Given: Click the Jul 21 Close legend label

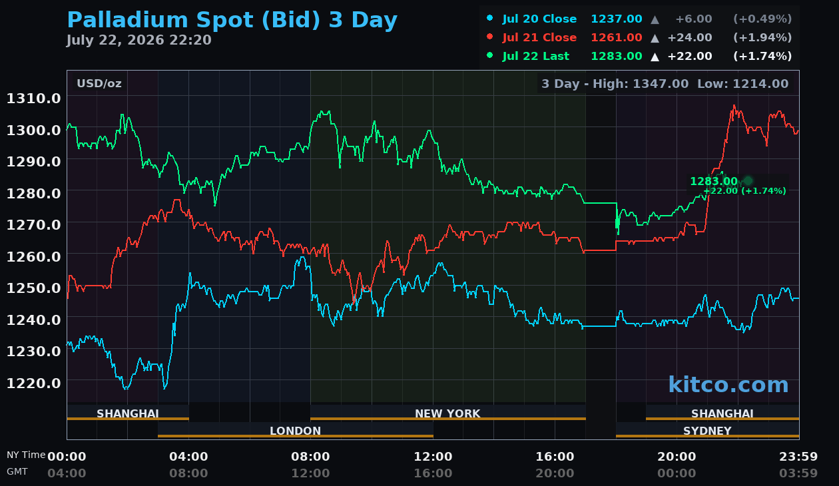Looking at the screenshot, I should pyautogui.click(x=539, y=38).
